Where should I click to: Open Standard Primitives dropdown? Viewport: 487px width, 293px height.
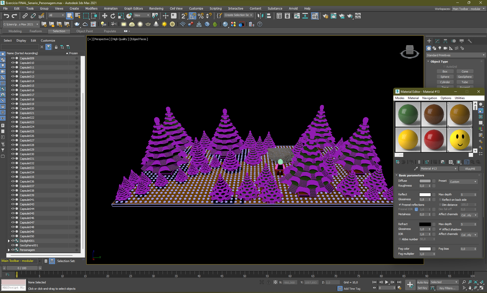(x=455, y=55)
